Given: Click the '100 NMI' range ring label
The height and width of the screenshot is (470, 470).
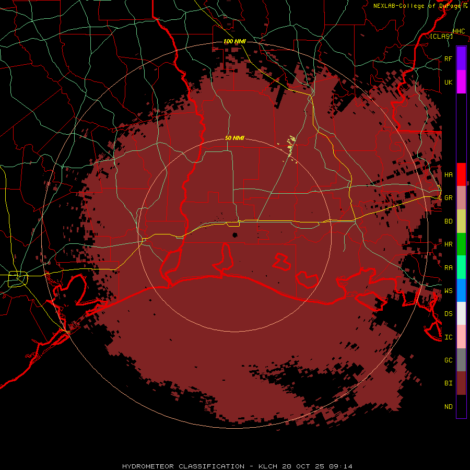Looking at the screenshot, I should click(x=234, y=41).
